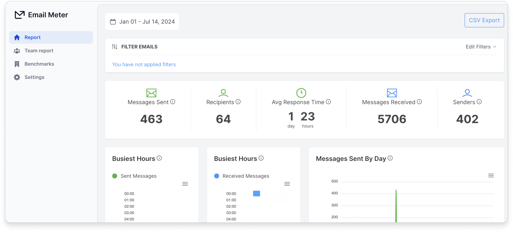Image resolution: width=513 pixels, height=232 pixels.
Task: Export data with CSV Export button
Action: click(x=484, y=20)
